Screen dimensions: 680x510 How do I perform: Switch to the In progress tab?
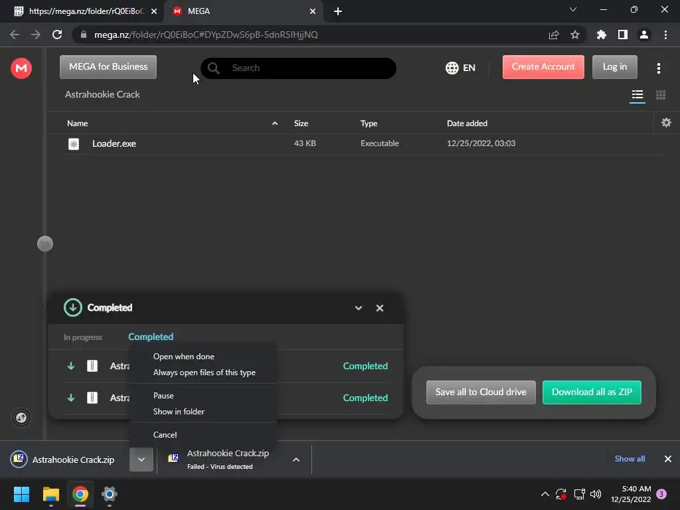[83, 337]
